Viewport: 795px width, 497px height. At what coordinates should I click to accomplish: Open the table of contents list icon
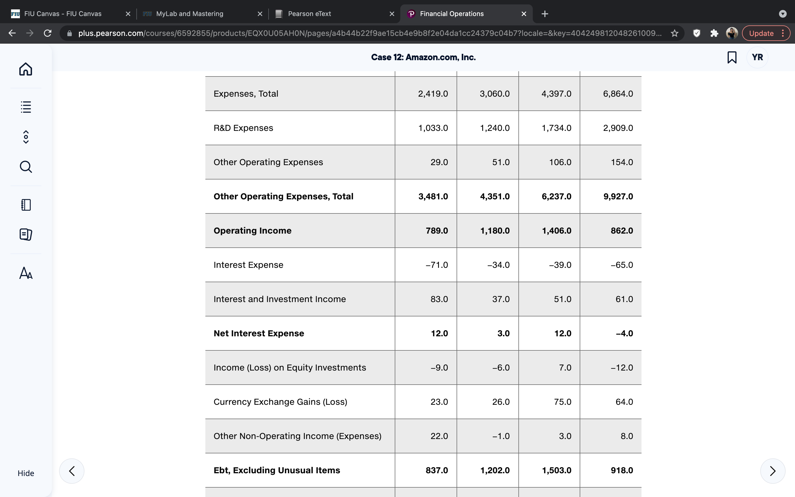click(x=26, y=107)
